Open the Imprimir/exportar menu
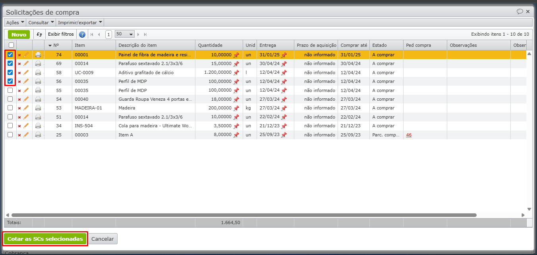This screenshot has width=537, height=255. coord(80,23)
